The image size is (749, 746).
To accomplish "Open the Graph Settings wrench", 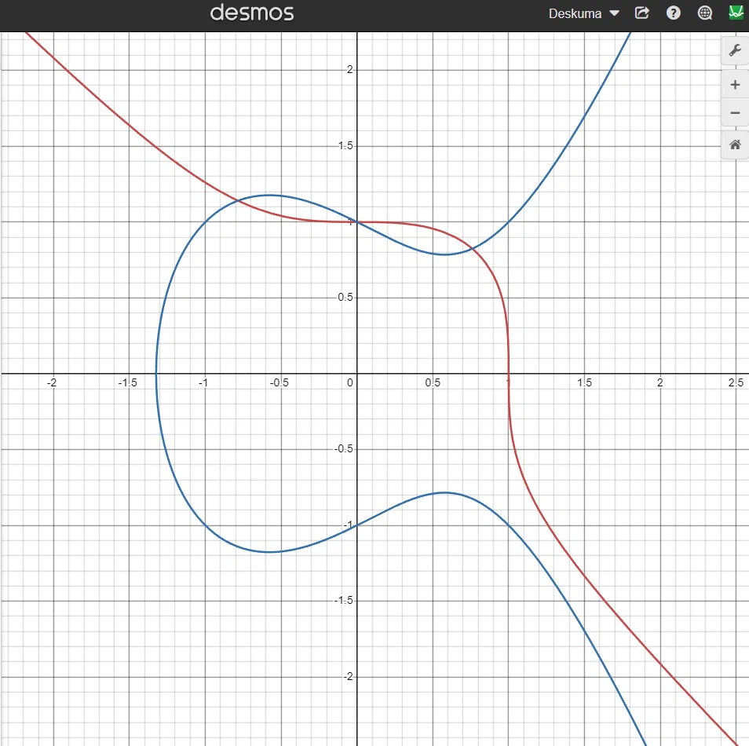I will point(735,50).
